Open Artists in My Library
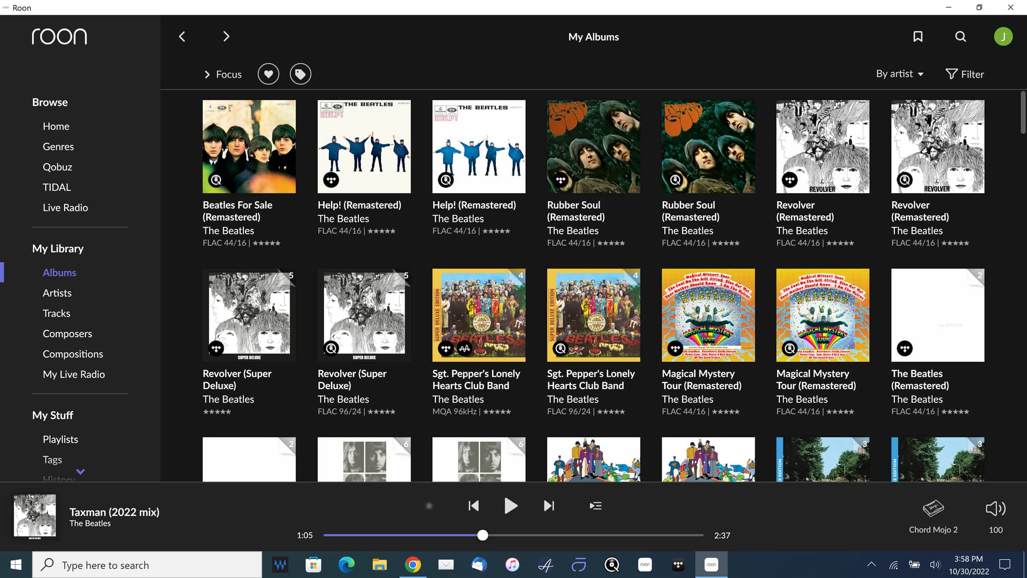This screenshot has width=1027, height=578. click(x=57, y=293)
